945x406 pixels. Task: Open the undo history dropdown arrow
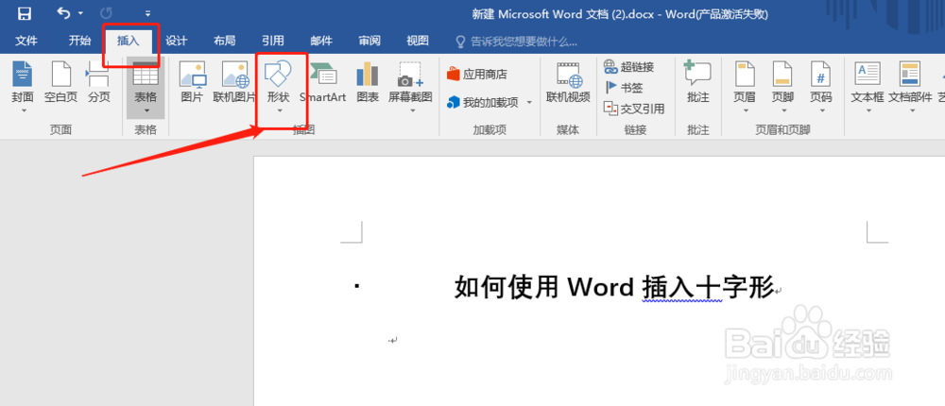[80, 13]
